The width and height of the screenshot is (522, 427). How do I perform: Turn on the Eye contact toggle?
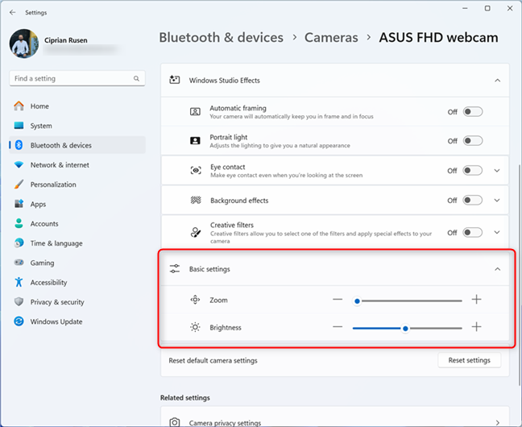pyautogui.click(x=473, y=170)
